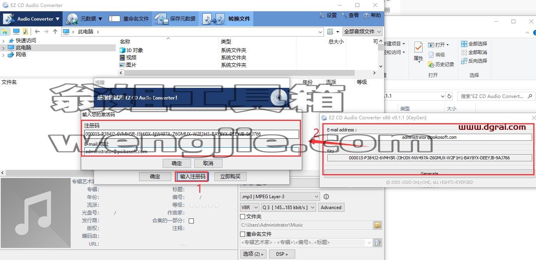Image resolution: width=536 pixels, height=260 pixels.
Task: Expand the 网络 tree node
Action: coord(3,55)
